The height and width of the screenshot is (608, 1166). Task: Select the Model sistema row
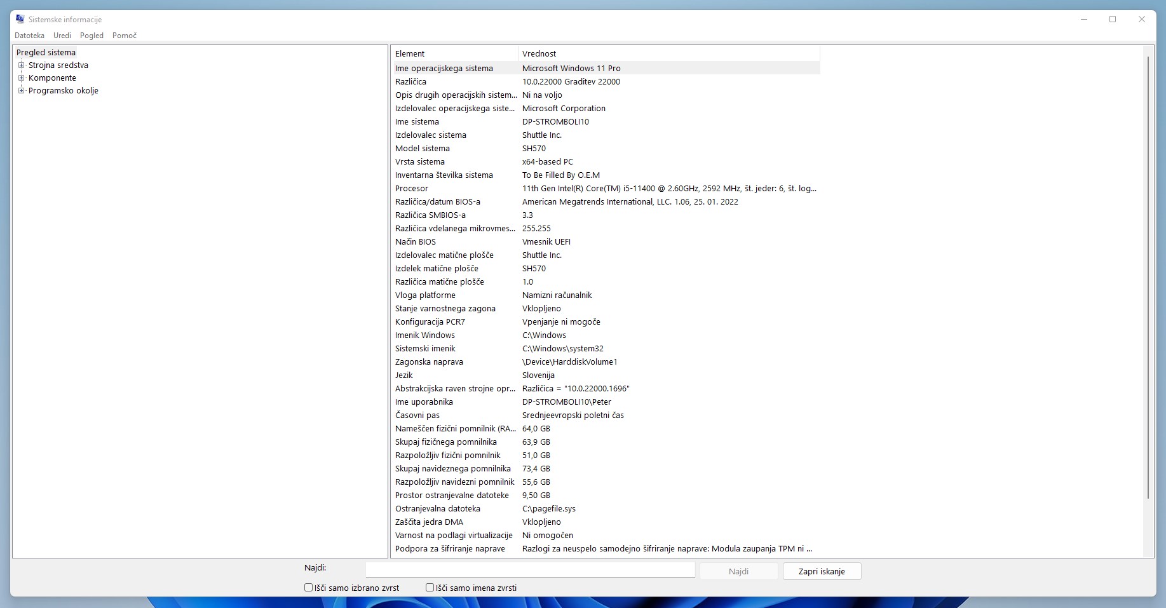tap(606, 148)
